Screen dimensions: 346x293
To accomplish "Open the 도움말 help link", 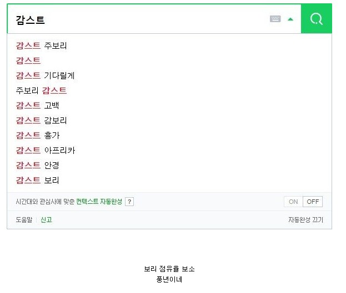I will point(24,220).
